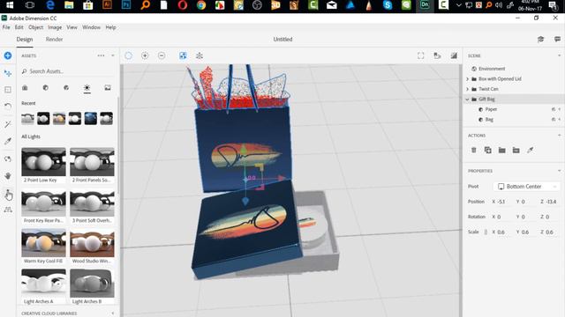The width and height of the screenshot is (565, 317).
Task: Open the Image menu
Action: coord(55,27)
